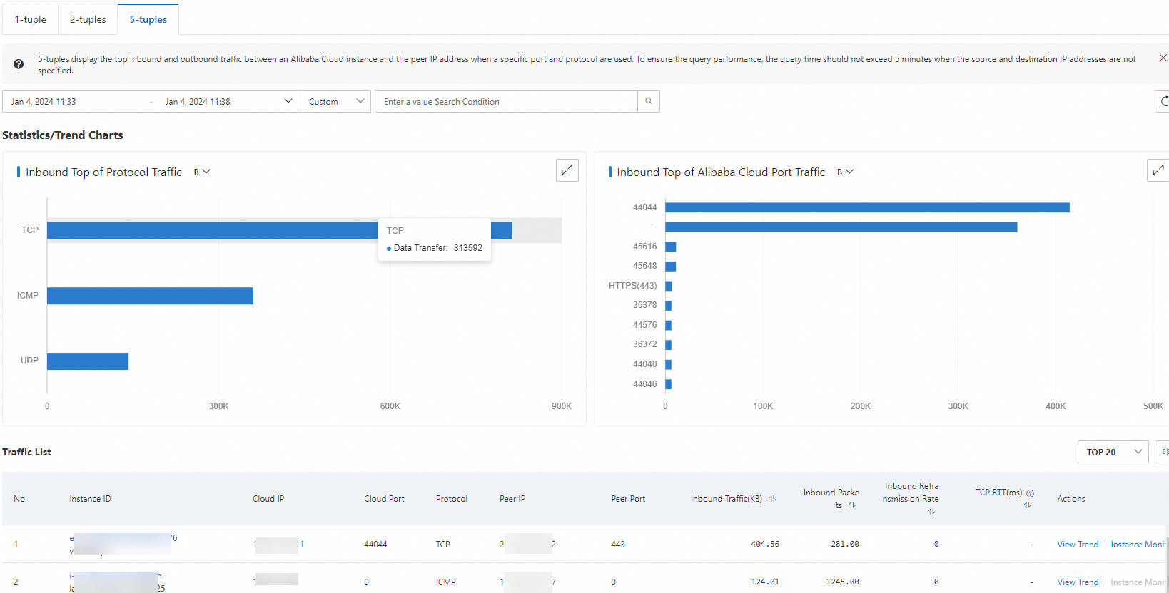Switch to the 2-tuples tab
The width and height of the screenshot is (1169, 593).
(x=88, y=19)
